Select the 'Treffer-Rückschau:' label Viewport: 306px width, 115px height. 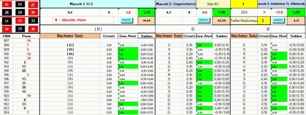tap(244, 20)
